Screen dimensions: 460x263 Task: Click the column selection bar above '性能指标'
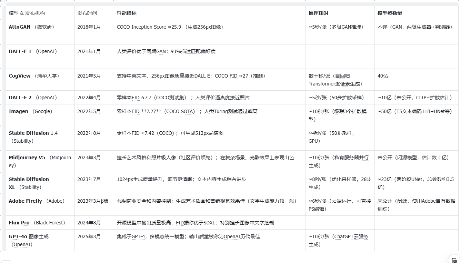[x=210, y=4]
